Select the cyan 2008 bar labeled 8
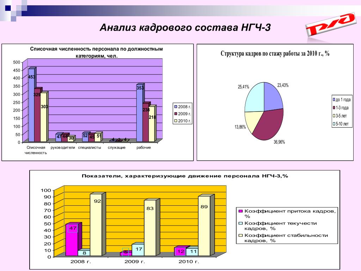The height and width of the screenshot is (271, 361). coord(84,253)
